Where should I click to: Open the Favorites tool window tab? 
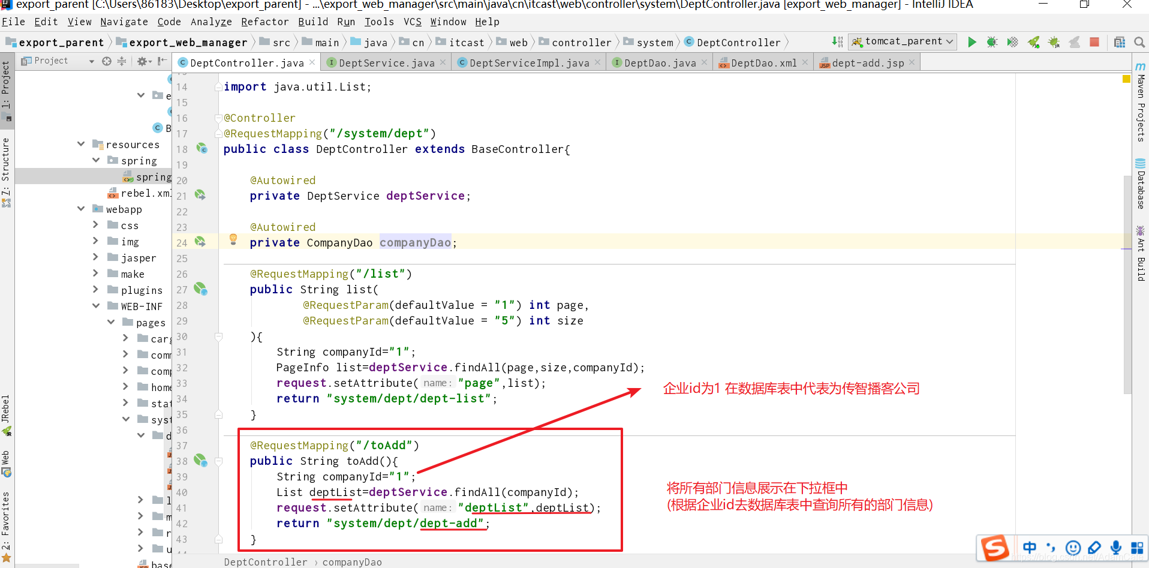coord(6,527)
